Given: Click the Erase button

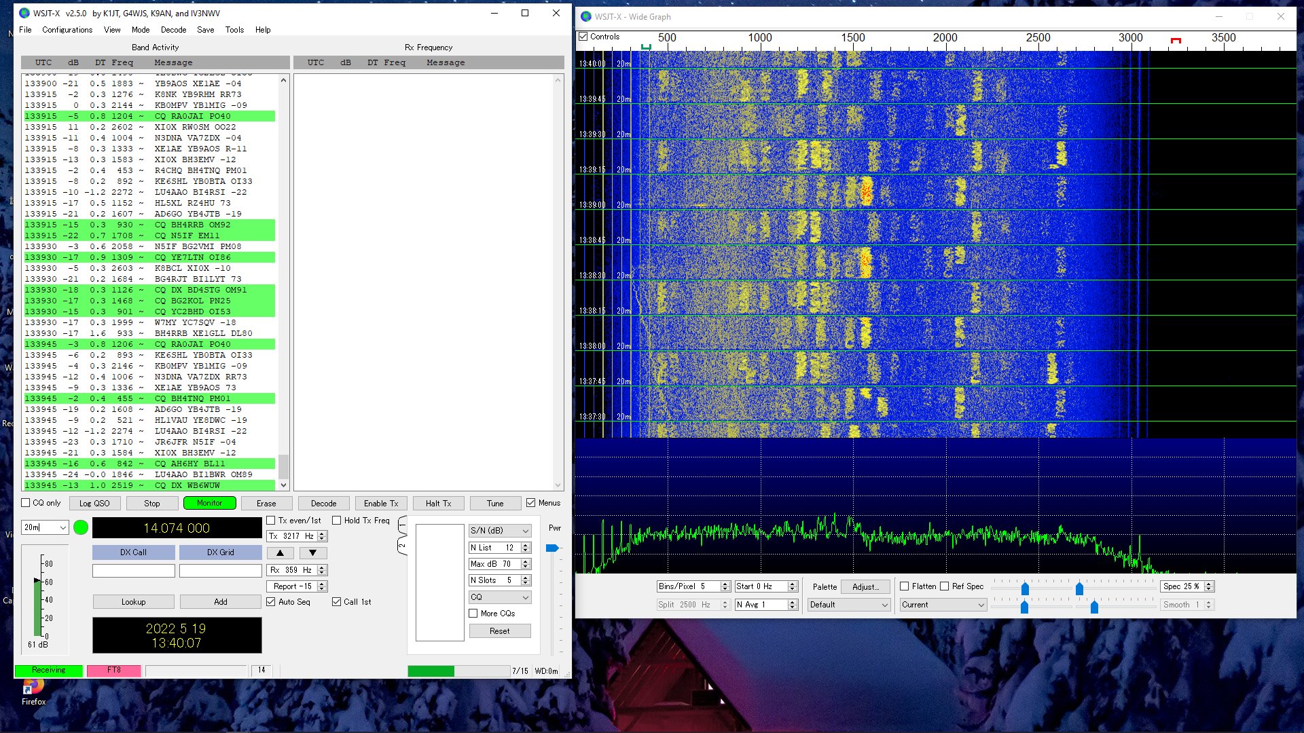Looking at the screenshot, I should point(266,504).
